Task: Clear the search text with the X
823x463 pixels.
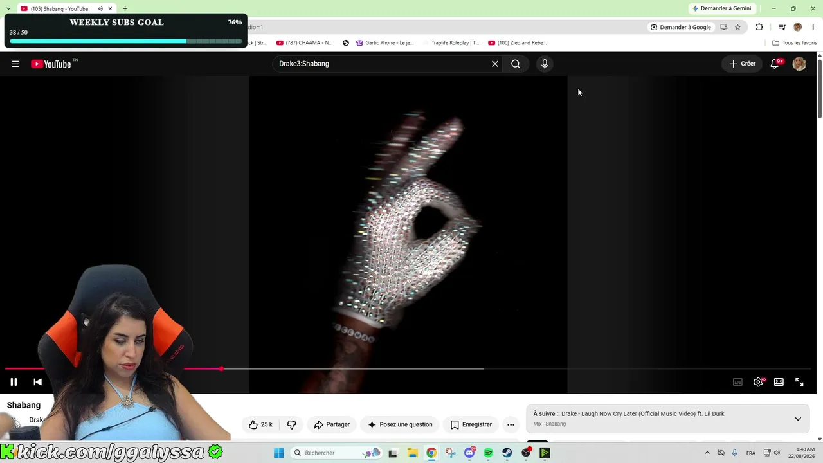Action: pyautogui.click(x=495, y=64)
